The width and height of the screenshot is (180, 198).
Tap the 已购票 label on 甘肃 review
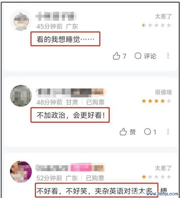(x=95, y=102)
